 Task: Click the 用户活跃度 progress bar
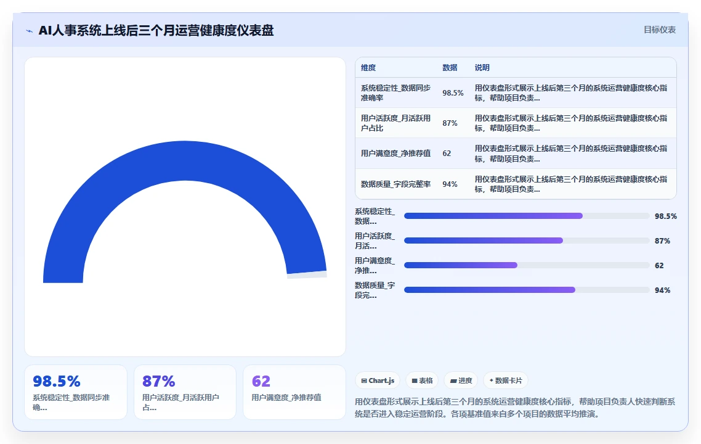tap(527, 240)
